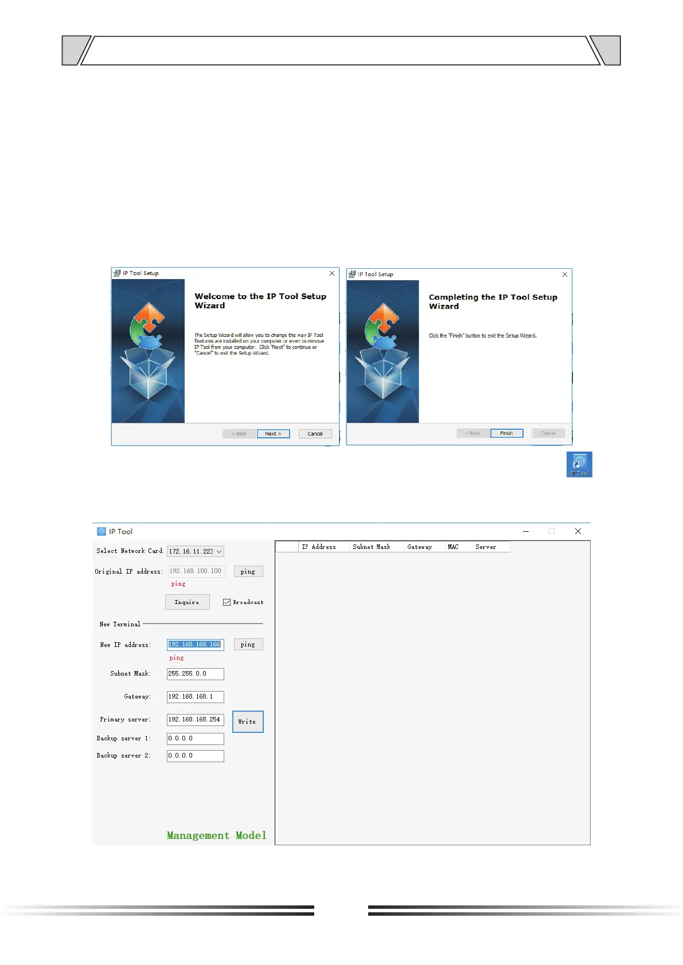Click Back in the Completing setup wizard
The height and width of the screenshot is (965, 683).
click(473, 433)
